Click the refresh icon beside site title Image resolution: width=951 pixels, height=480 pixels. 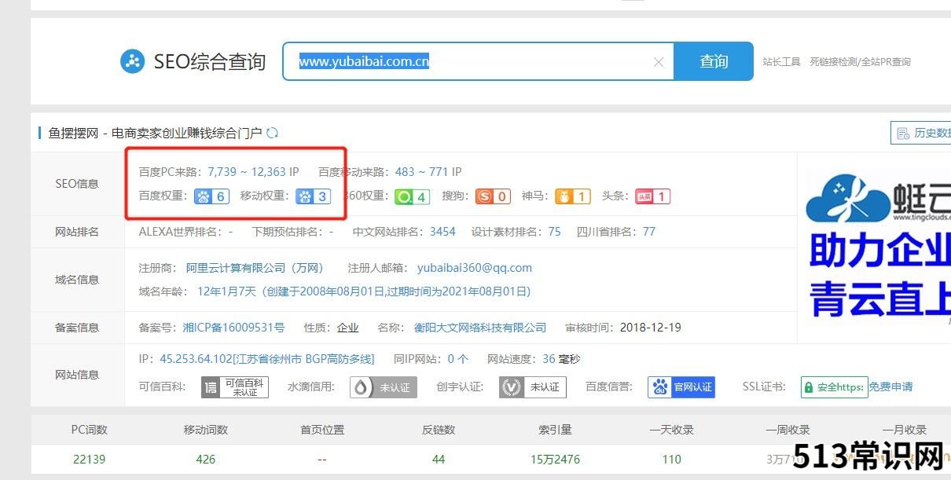273,133
